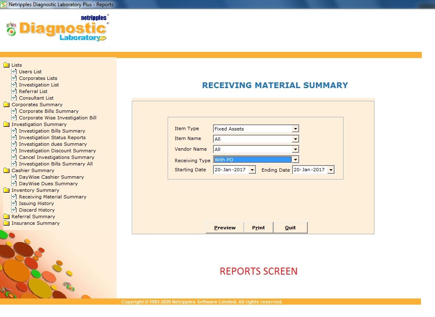Click the Corporates Summary folder icon
Image resolution: width=435 pixels, height=317 pixels.
pos(6,105)
